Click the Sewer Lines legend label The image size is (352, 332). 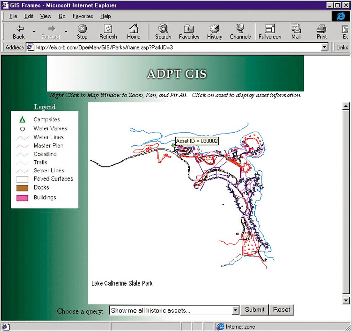[49, 170]
